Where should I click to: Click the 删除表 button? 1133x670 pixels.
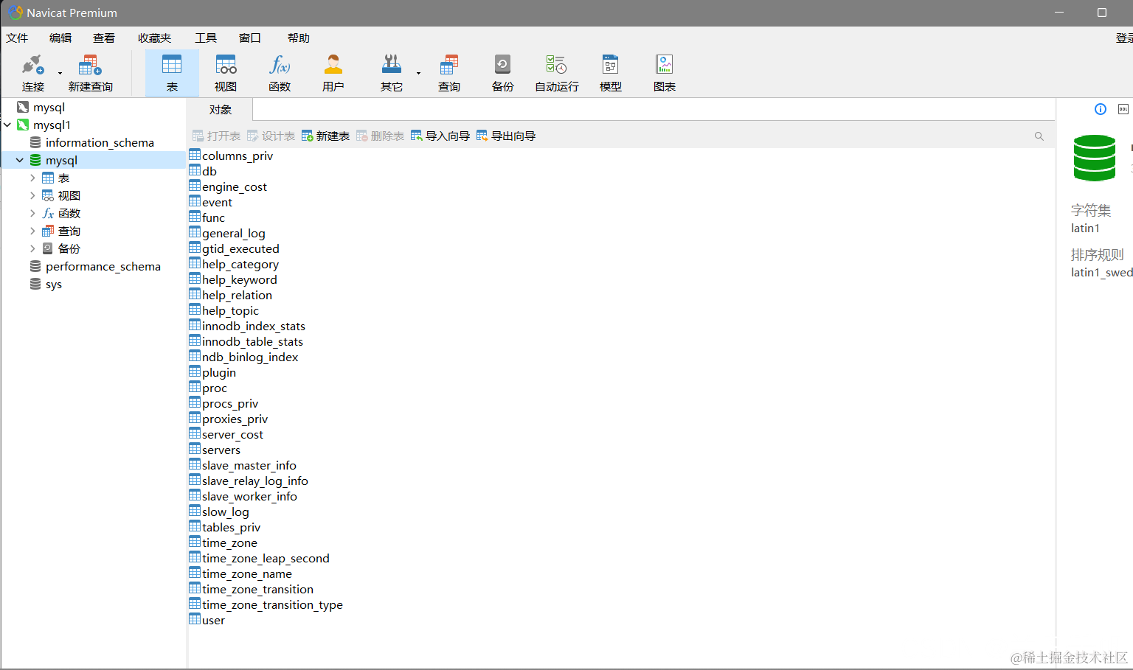(x=380, y=136)
